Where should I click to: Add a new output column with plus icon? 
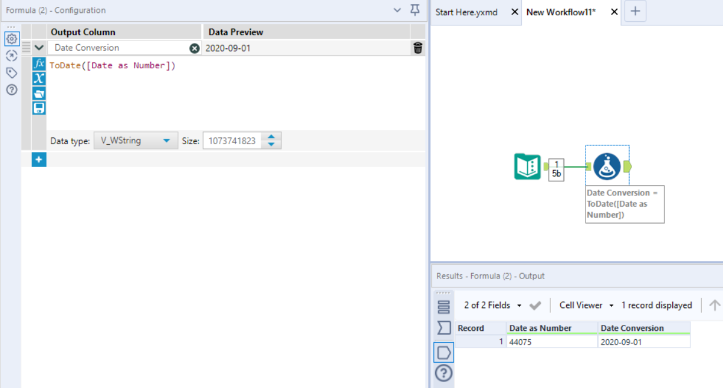point(38,160)
